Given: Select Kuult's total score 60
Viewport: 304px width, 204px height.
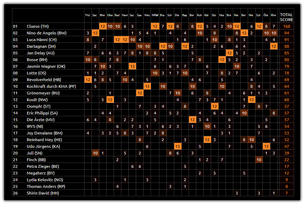Looking at the screenshot, I should pos(286,100).
